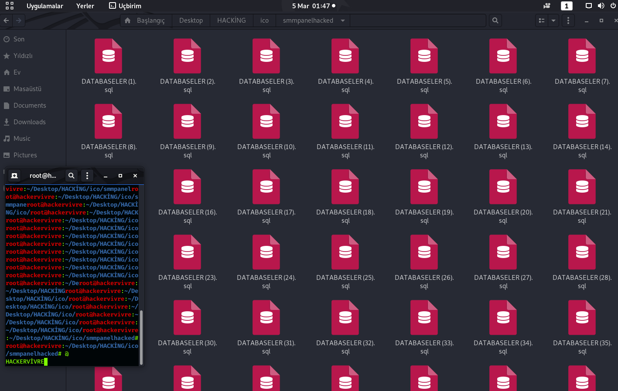Select DATABASELER (5).sql file icon
618x391 pixels.
pos(424,56)
